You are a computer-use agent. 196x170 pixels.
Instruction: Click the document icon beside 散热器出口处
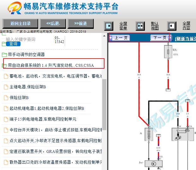pyautogui.click(x=6, y=162)
